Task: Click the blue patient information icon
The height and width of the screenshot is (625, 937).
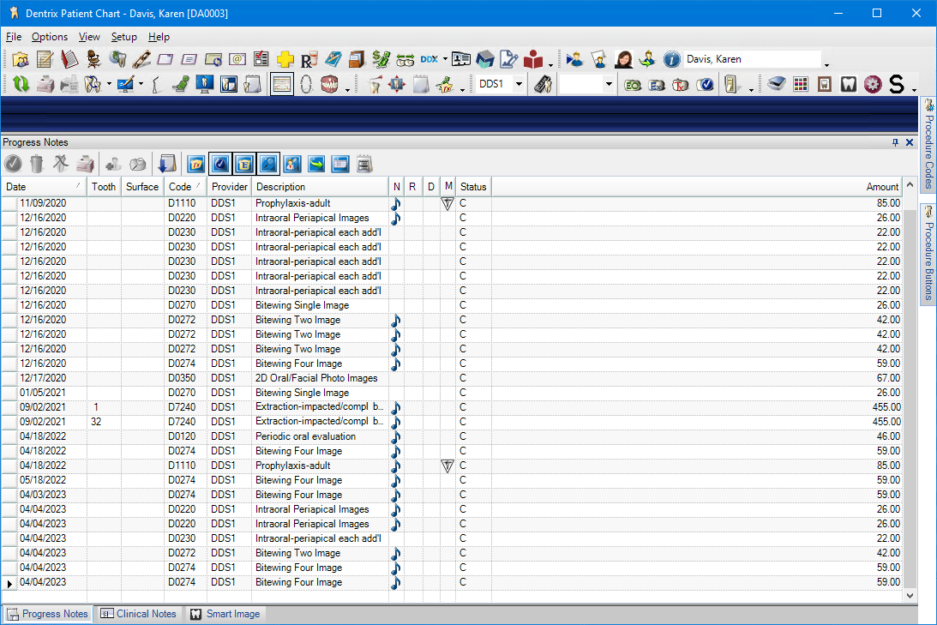Action: (x=671, y=59)
